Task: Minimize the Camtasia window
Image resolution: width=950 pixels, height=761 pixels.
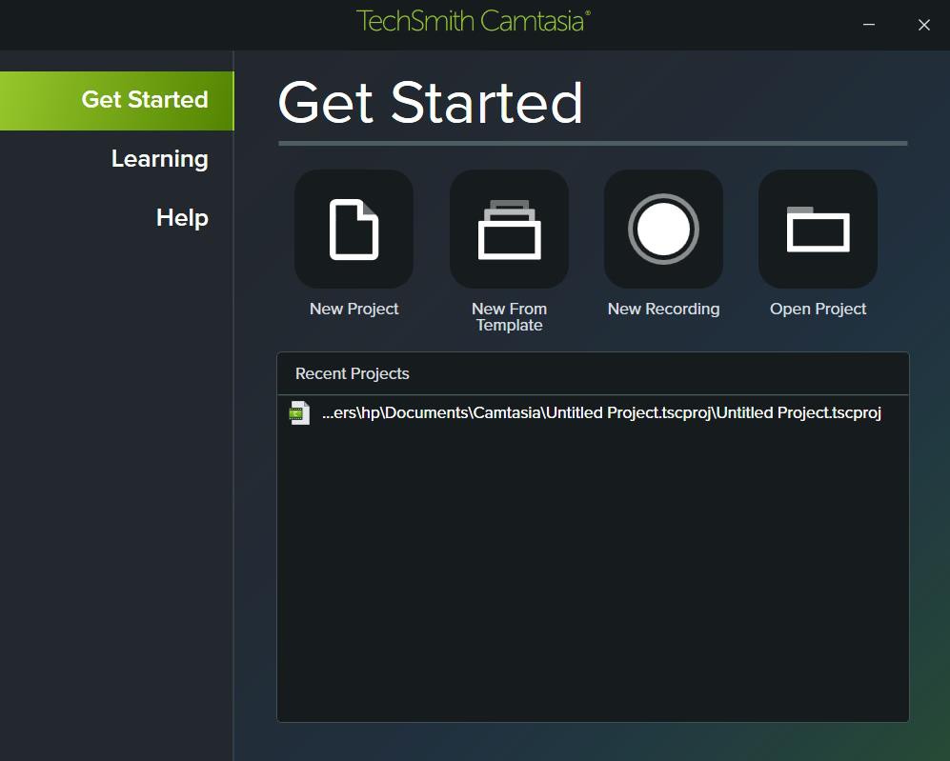Action: pos(868,25)
